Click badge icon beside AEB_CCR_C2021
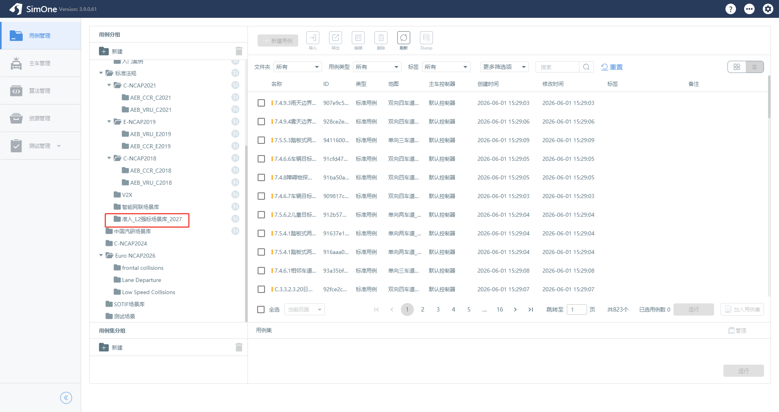The image size is (779, 412). click(235, 97)
